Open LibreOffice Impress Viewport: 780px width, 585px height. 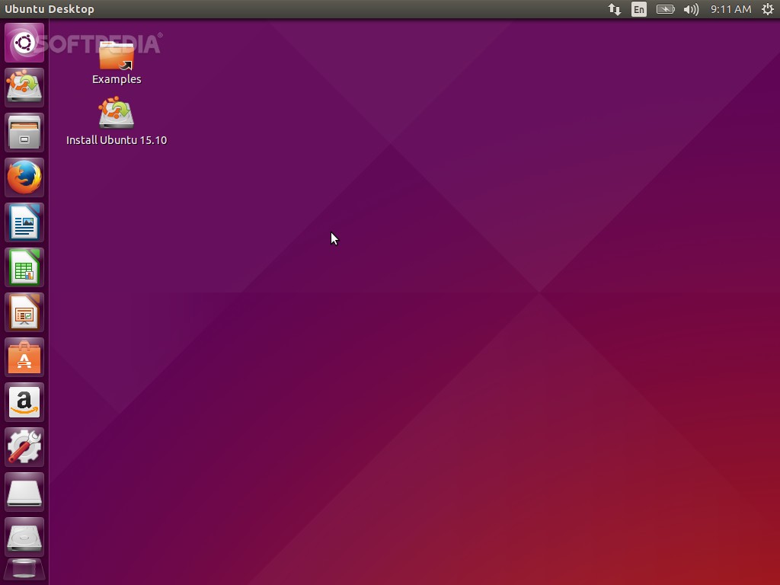[x=24, y=312]
